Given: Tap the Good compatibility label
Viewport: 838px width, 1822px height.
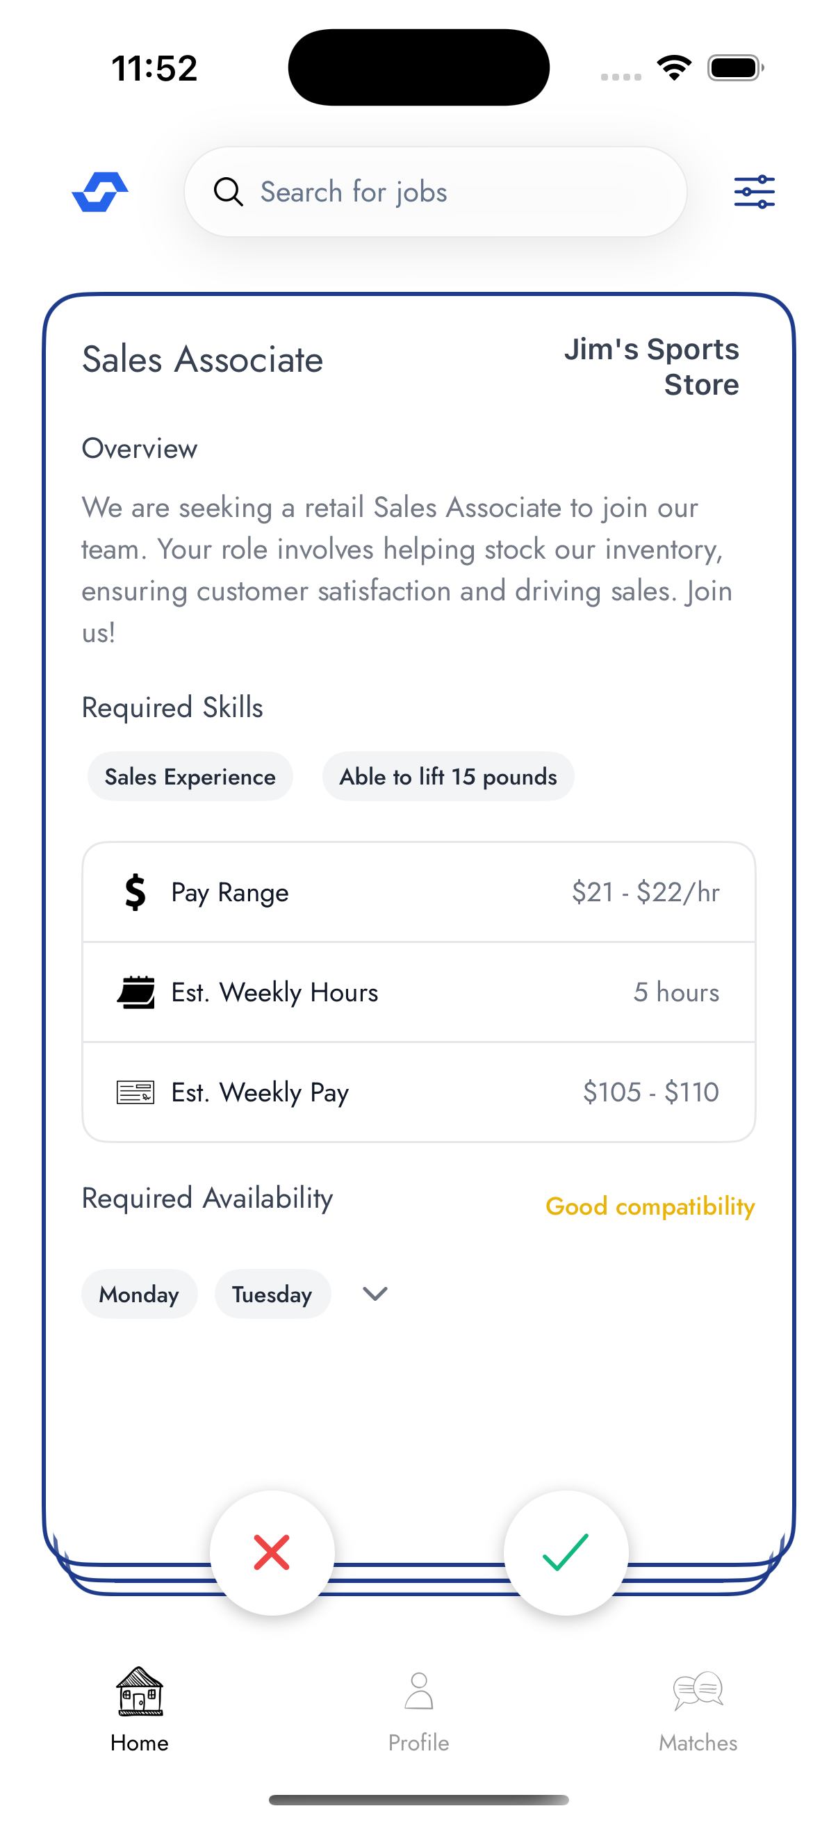Looking at the screenshot, I should click(x=650, y=1206).
